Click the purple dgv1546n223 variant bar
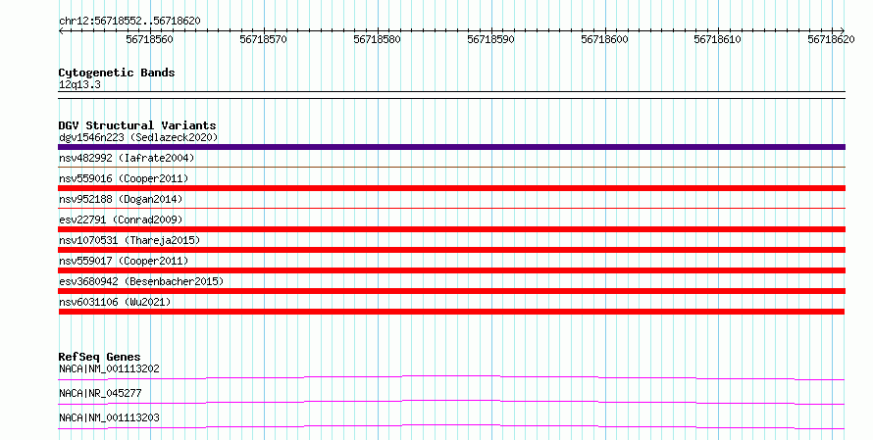This screenshot has width=873, height=440. click(451, 147)
